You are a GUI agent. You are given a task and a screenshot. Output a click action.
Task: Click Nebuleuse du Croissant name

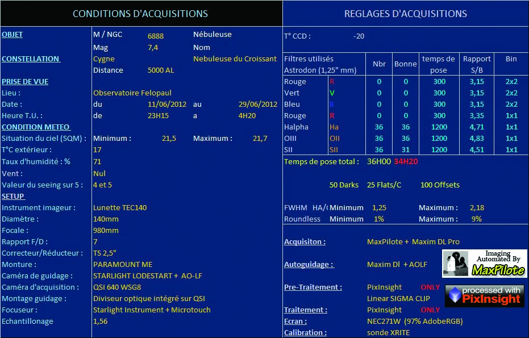pos(235,59)
